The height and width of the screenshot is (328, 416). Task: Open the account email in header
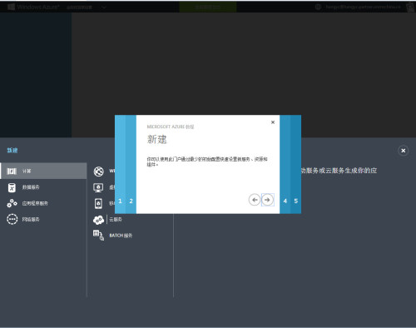pos(363,7)
